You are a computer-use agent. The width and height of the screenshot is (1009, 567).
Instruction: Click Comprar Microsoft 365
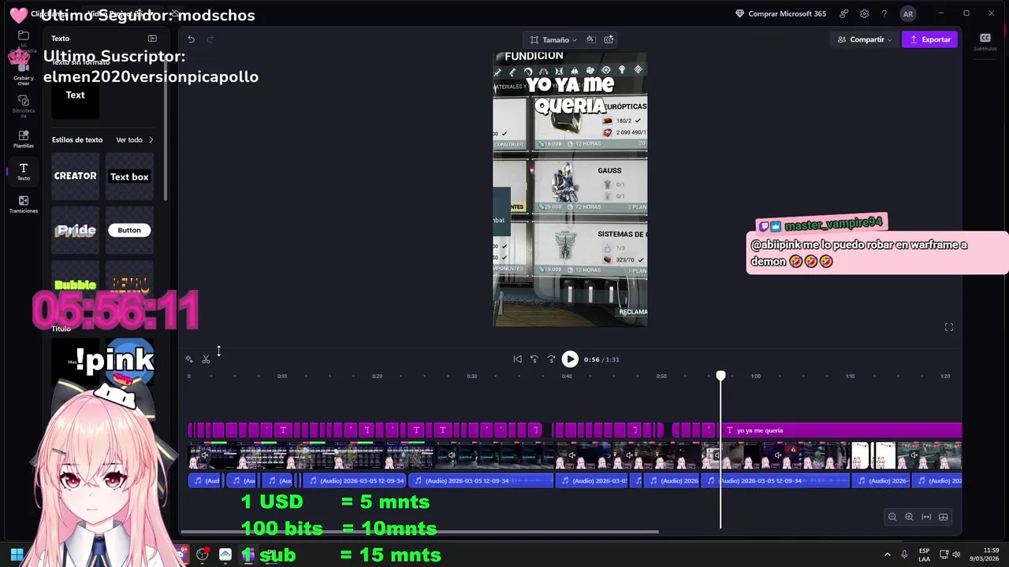780,13
